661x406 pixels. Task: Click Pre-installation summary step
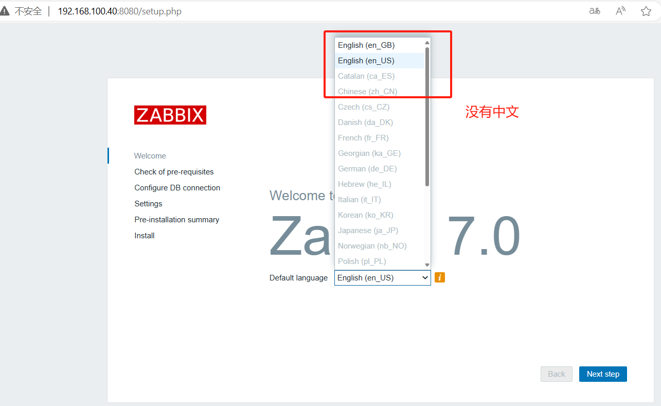177,220
